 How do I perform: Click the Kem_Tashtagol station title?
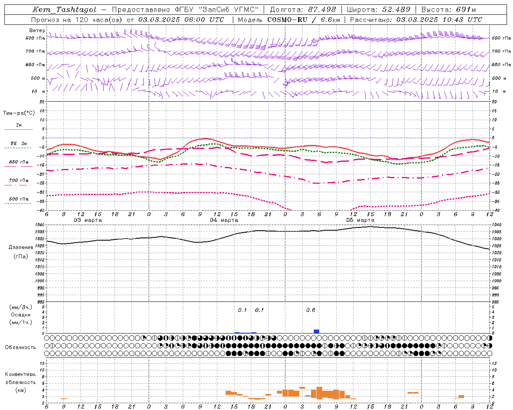point(65,10)
